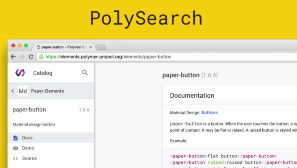Click the green maximize window dot

[x=26, y=45]
